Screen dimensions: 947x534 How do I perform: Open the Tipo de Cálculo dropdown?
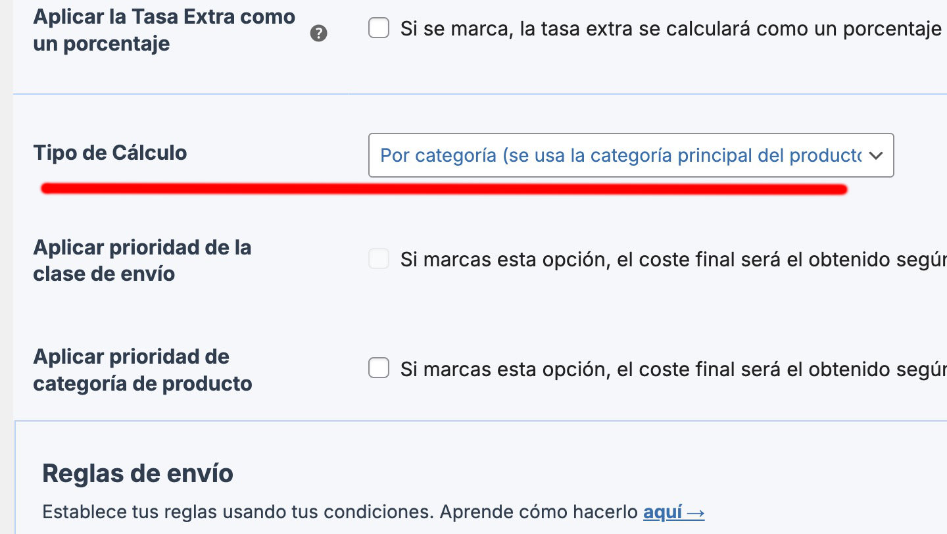[x=631, y=155]
